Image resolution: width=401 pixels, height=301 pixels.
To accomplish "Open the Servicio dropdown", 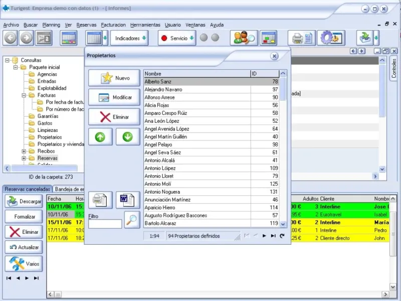I will tap(177, 38).
